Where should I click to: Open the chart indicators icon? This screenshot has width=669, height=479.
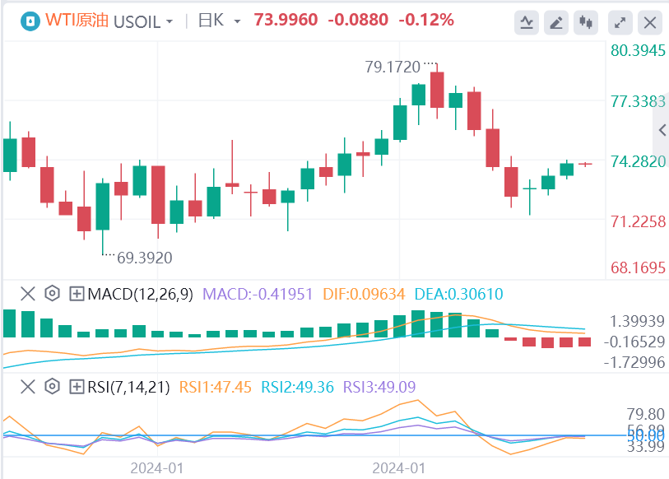[527, 22]
